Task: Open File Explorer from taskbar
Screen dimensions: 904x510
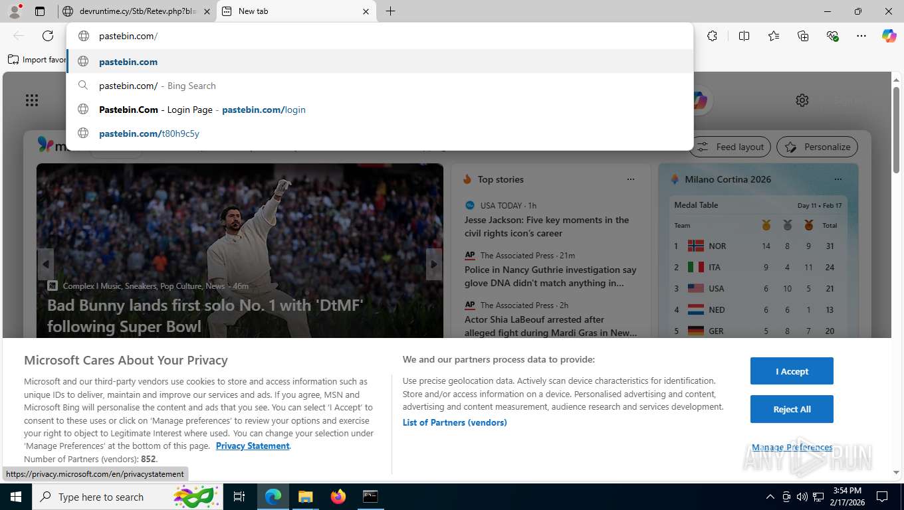Action: (x=305, y=497)
